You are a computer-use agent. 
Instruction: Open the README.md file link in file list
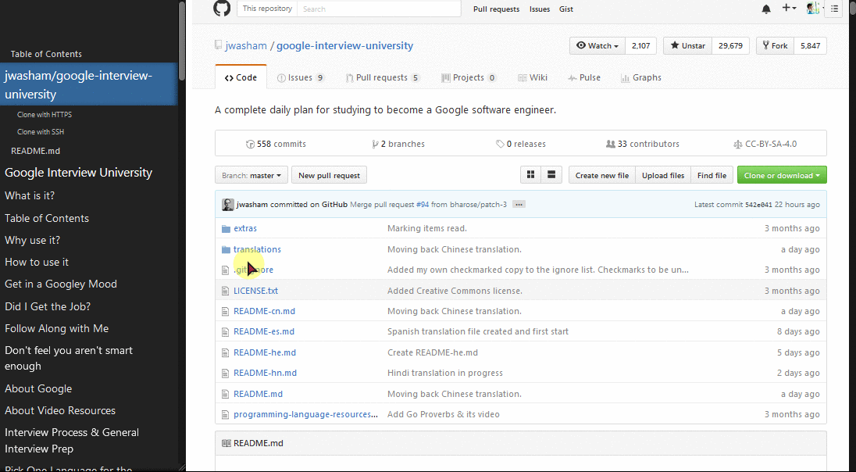pos(259,394)
